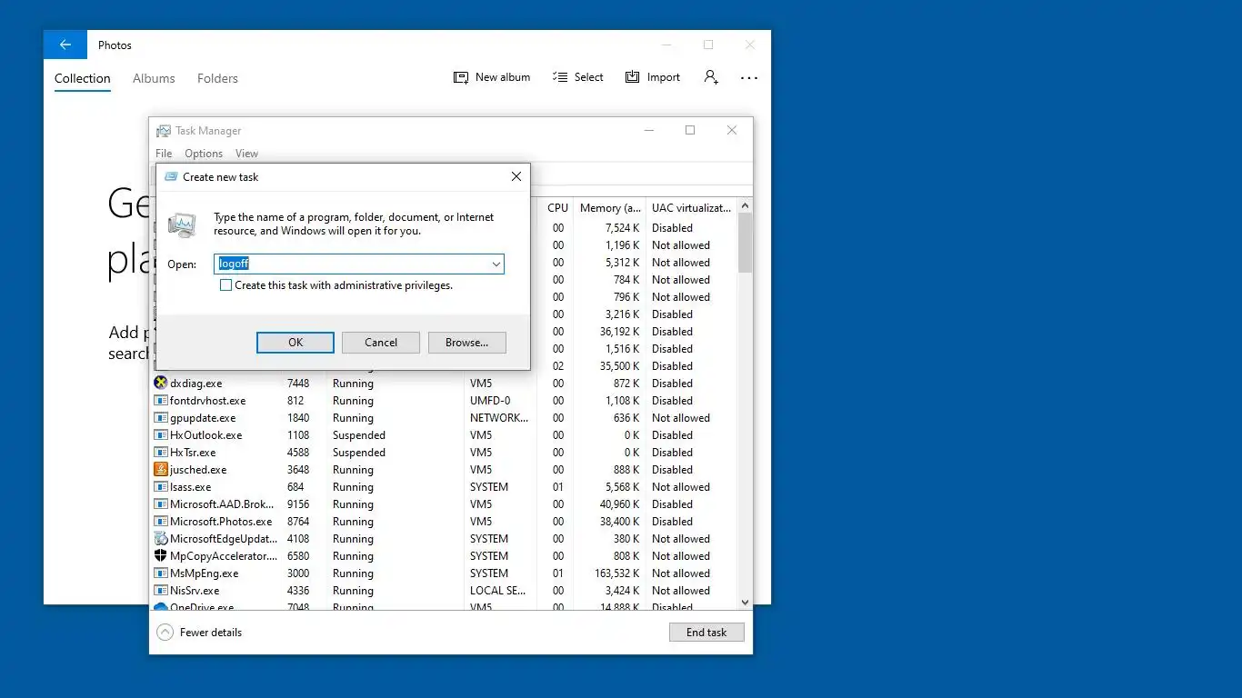Click Suspended status of HxOutlook.exe

tap(359, 435)
